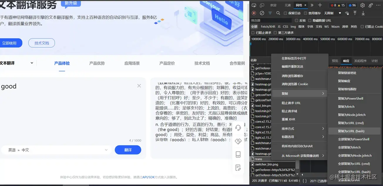Select 在新标签页中打开
Screen dimensions: 383x186
point(299,58)
